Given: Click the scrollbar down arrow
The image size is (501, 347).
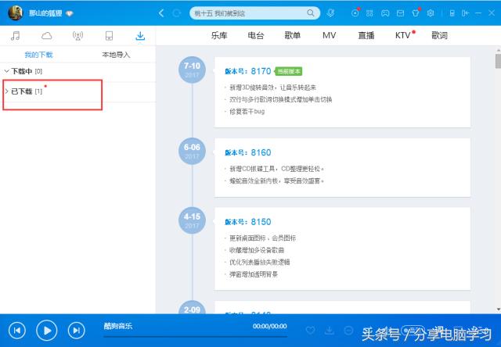Looking at the screenshot, I should coord(499,309).
